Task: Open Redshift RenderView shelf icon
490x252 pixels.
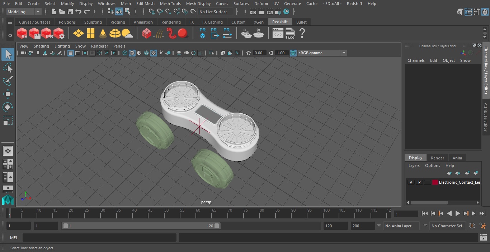Action: 22,34
